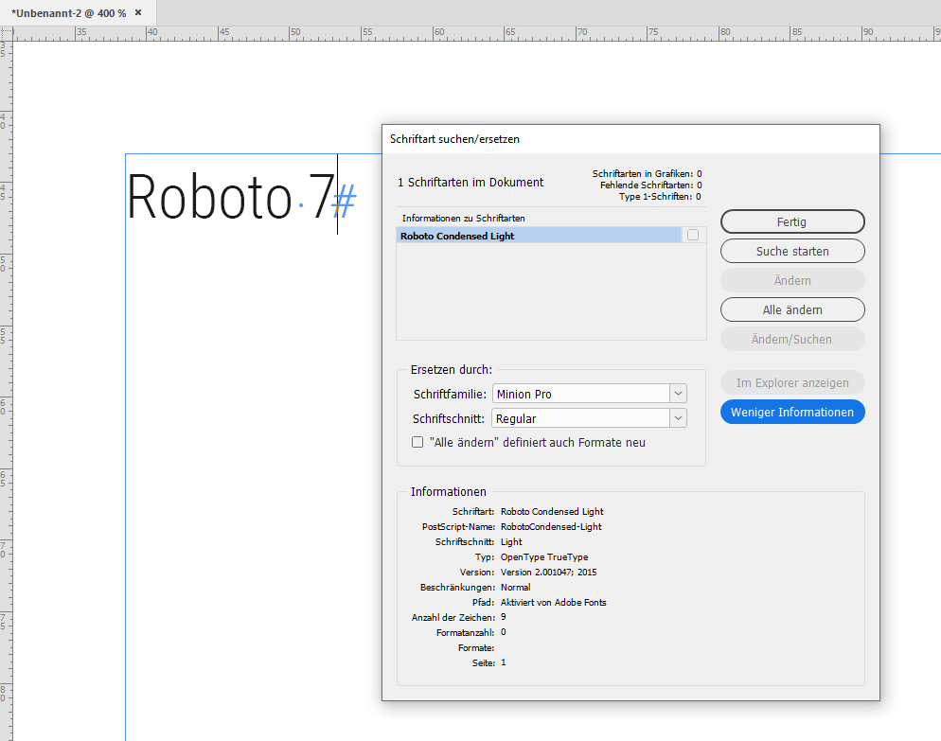This screenshot has height=741, width=941.
Task: Close the "Unbenannt-2" document tab
Action: coord(139,14)
